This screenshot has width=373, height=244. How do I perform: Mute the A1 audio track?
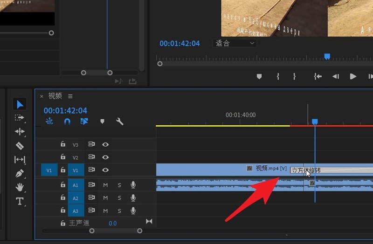pyautogui.click(x=105, y=185)
